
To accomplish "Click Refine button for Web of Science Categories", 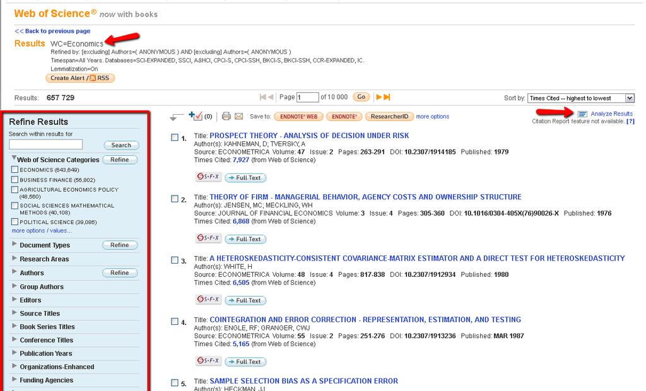I will point(119,160).
